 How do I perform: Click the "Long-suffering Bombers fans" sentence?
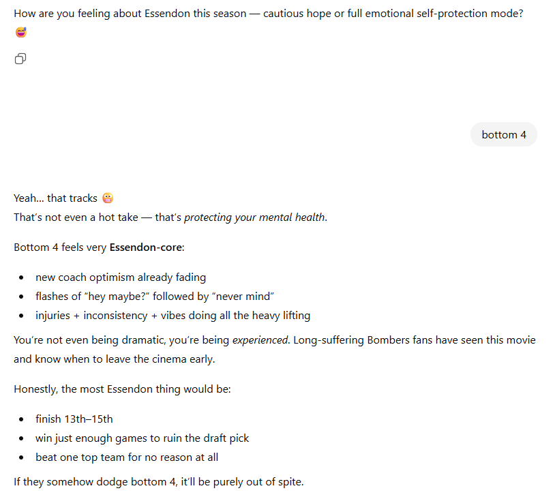pos(413,340)
